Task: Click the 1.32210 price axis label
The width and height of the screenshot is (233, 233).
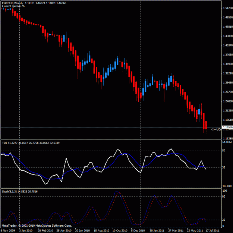Action: pyautogui.click(x=228, y=73)
